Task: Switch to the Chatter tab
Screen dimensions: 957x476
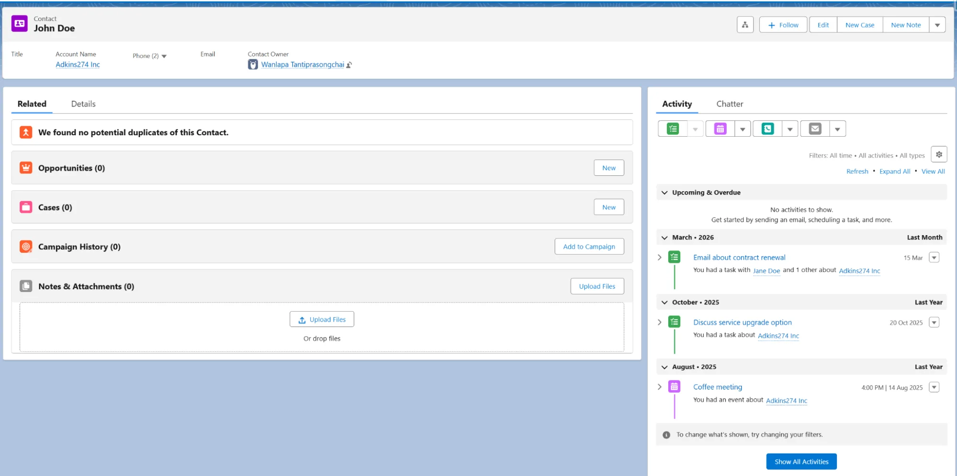Action: tap(730, 104)
